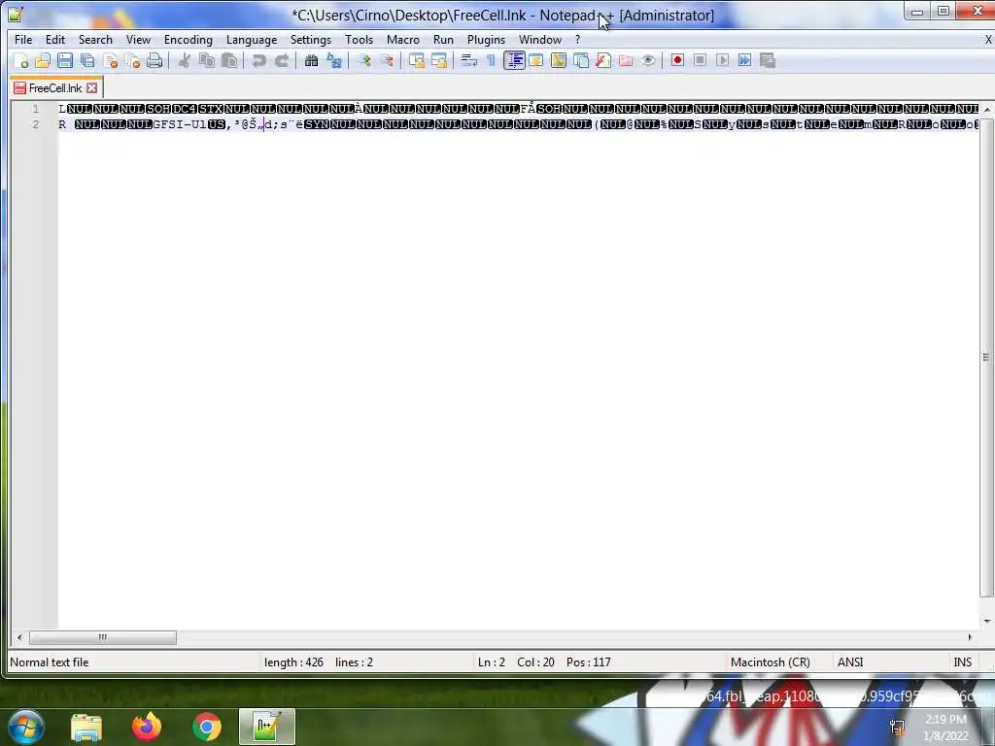Click the horizontal scrollbar thumb
Viewport: 995px width, 746px height.
point(103,637)
